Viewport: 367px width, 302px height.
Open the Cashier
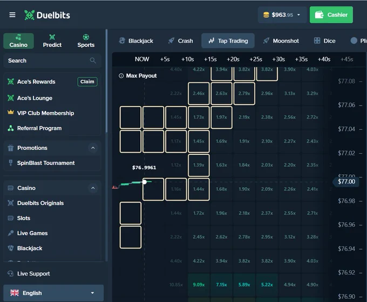331,15
